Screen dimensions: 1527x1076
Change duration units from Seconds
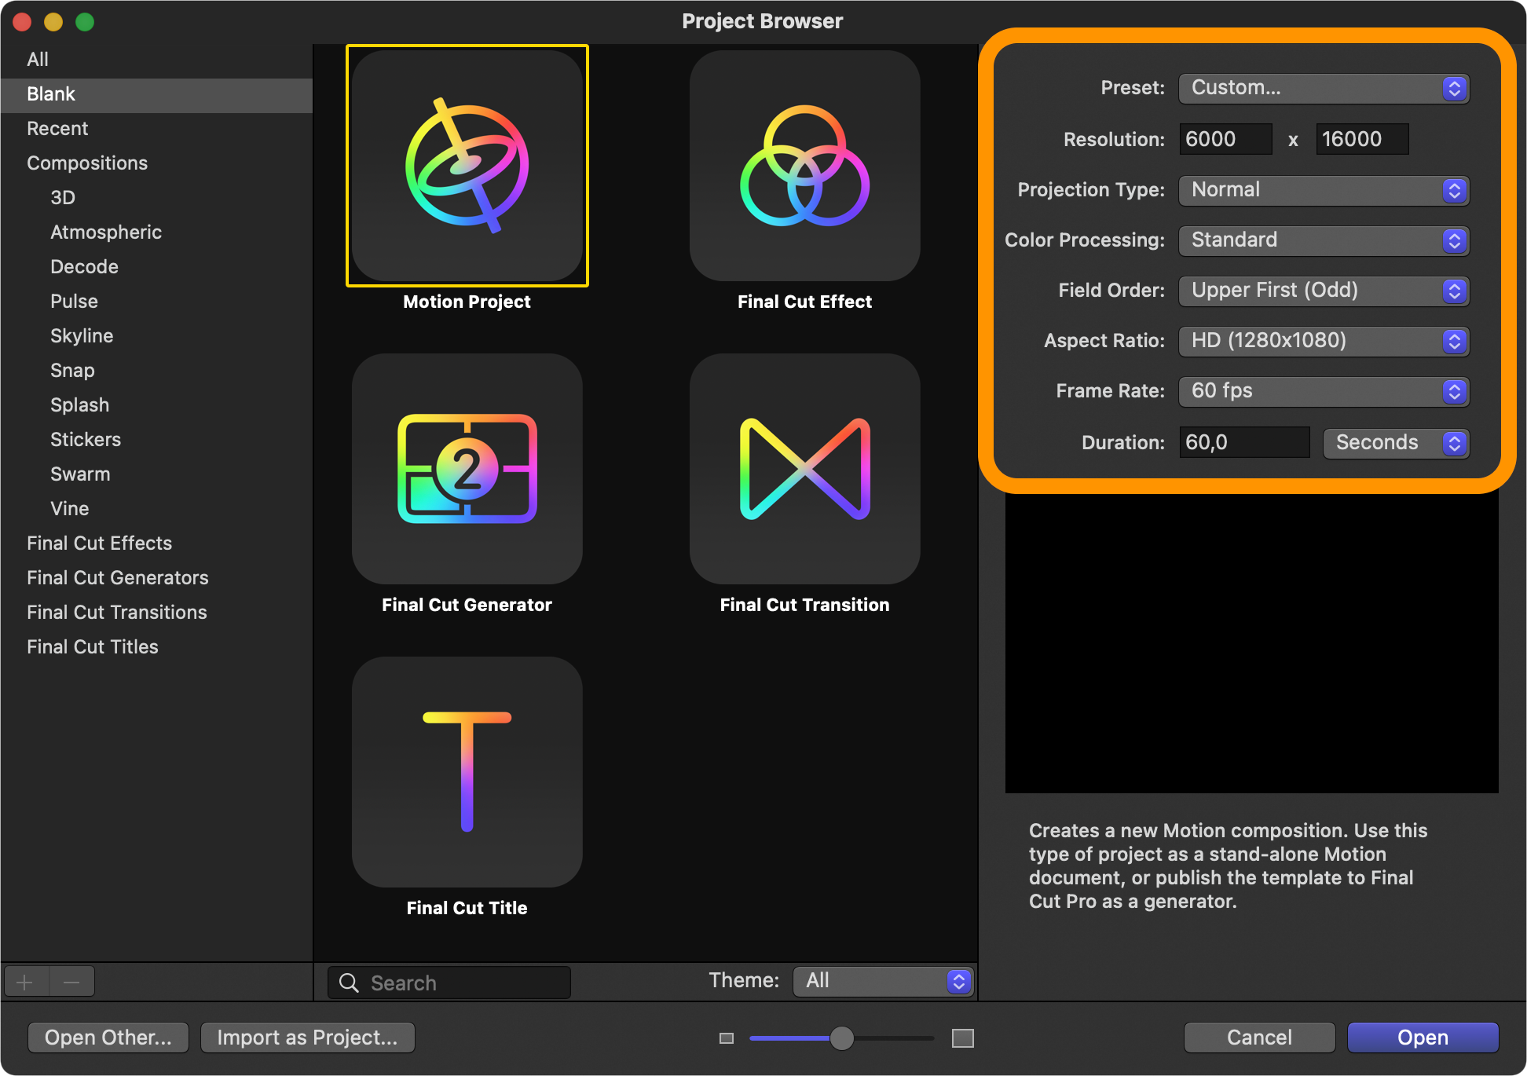[x=1396, y=443]
